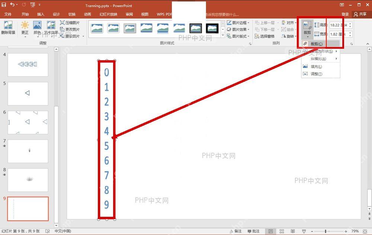Click the Save icon in title bar
372x235 pixels.
coord(4,4)
